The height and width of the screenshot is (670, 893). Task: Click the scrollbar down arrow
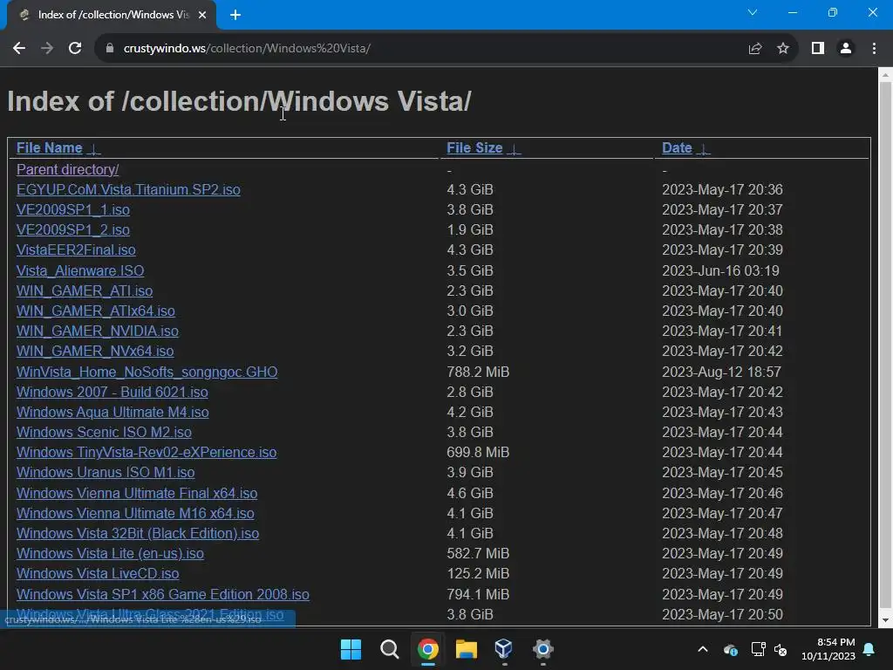pyautogui.click(x=886, y=620)
